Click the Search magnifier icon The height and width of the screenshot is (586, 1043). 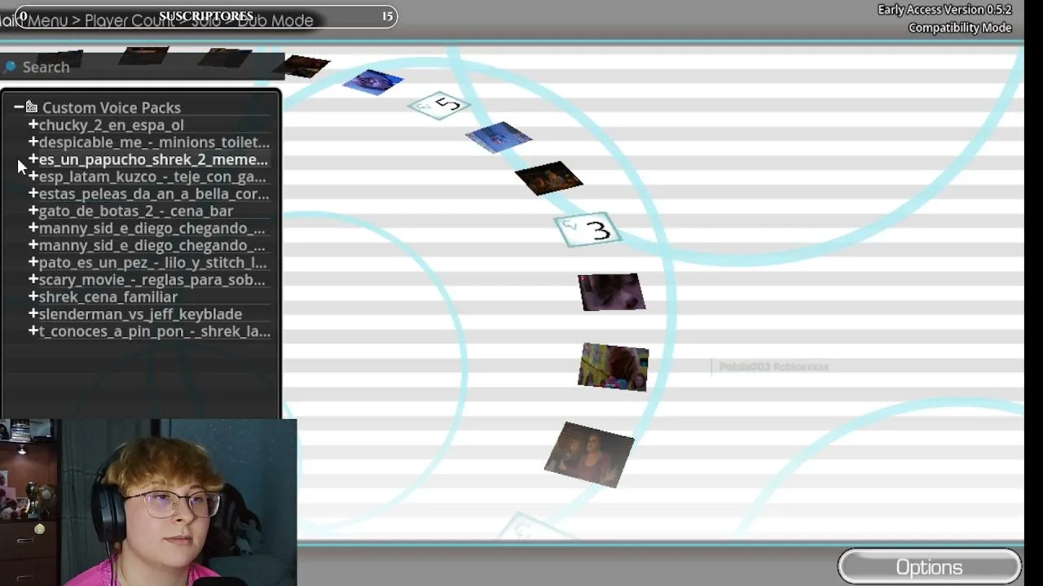(x=10, y=67)
